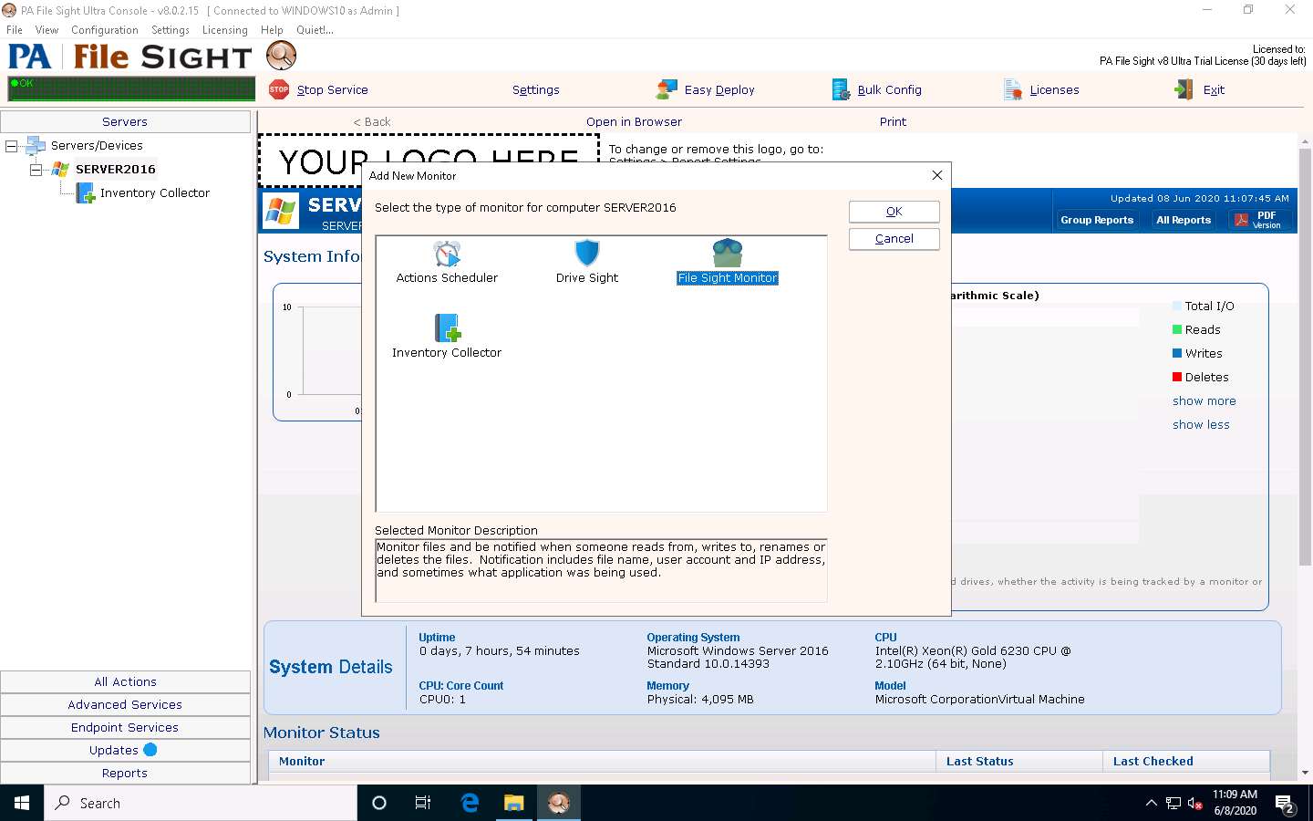Click the Easy Deploy icon
Screen dimensions: 1313x821
(667, 89)
